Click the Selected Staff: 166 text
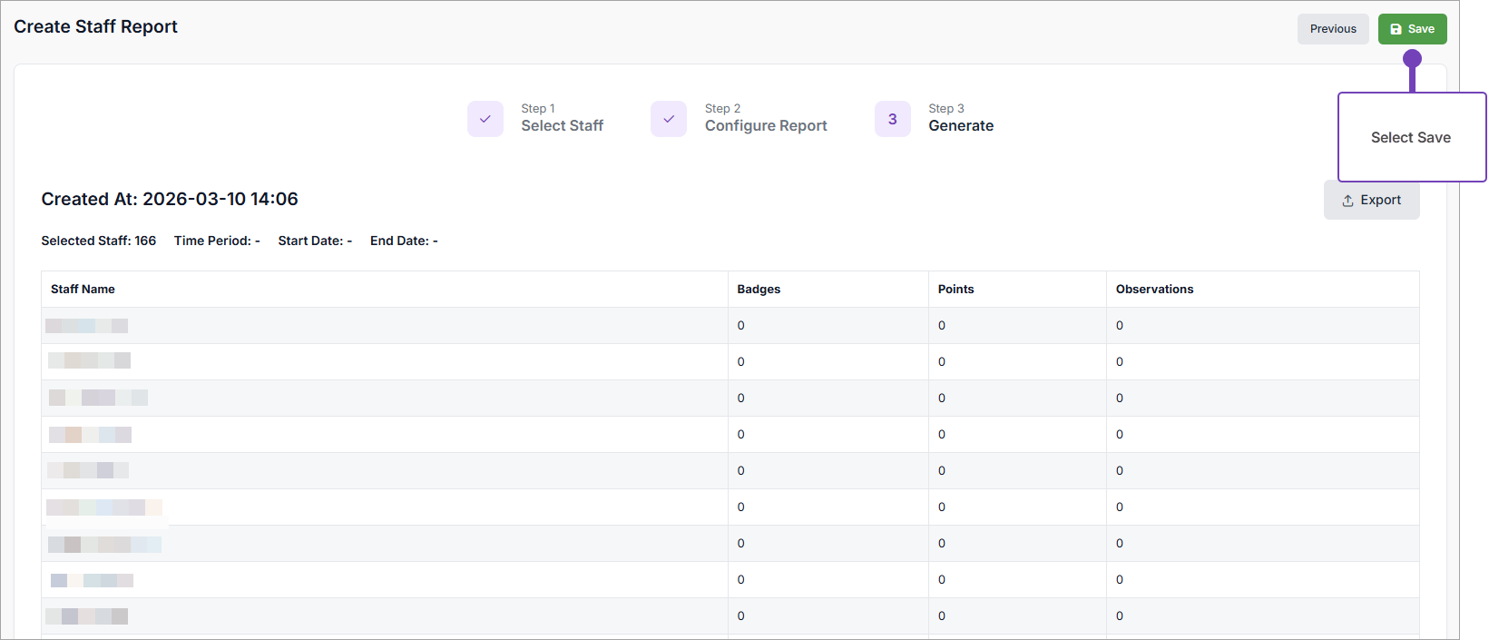 tap(98, 241)
